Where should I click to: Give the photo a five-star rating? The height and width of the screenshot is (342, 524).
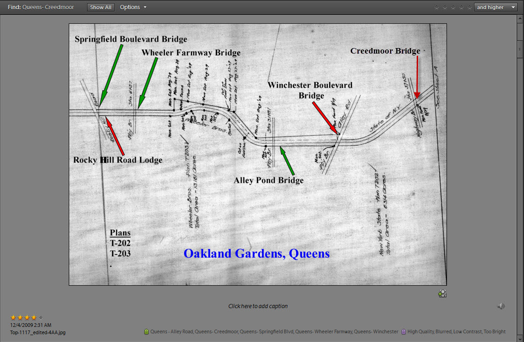point(41,317)
